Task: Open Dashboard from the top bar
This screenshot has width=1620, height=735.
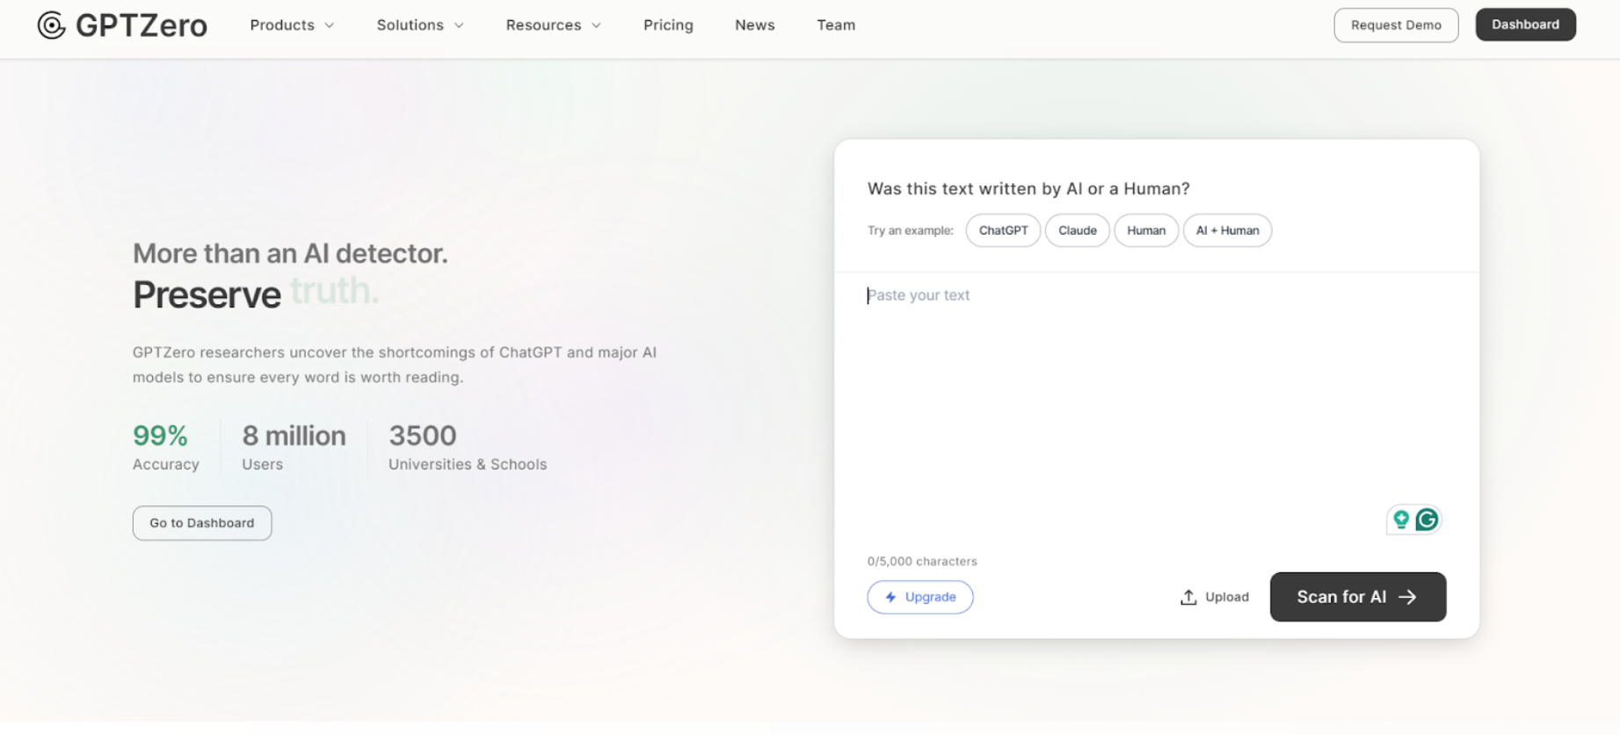Action: click(1525, 25)
